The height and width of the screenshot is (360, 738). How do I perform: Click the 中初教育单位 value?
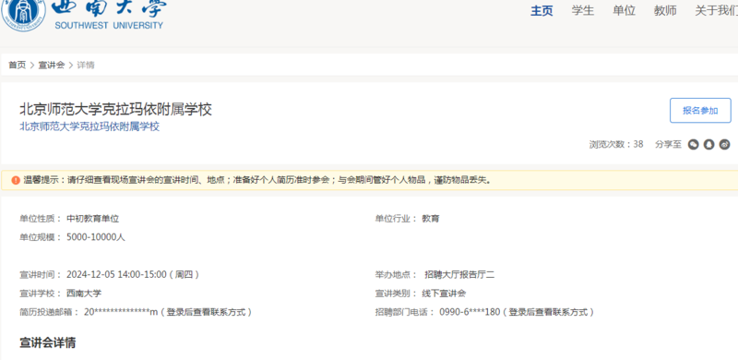(x=93, y=219)
